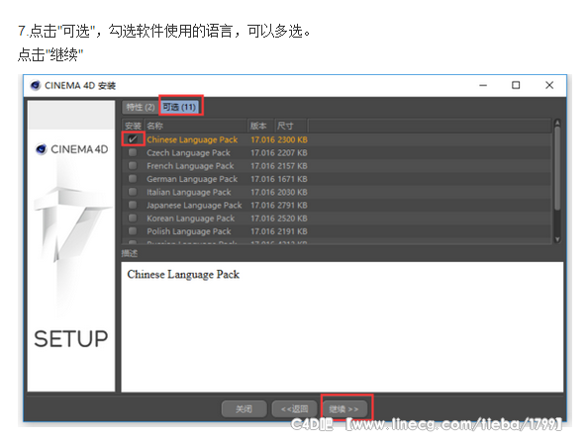
Task: Enable Japanese Language Pack checkbox
Action: 133,205
